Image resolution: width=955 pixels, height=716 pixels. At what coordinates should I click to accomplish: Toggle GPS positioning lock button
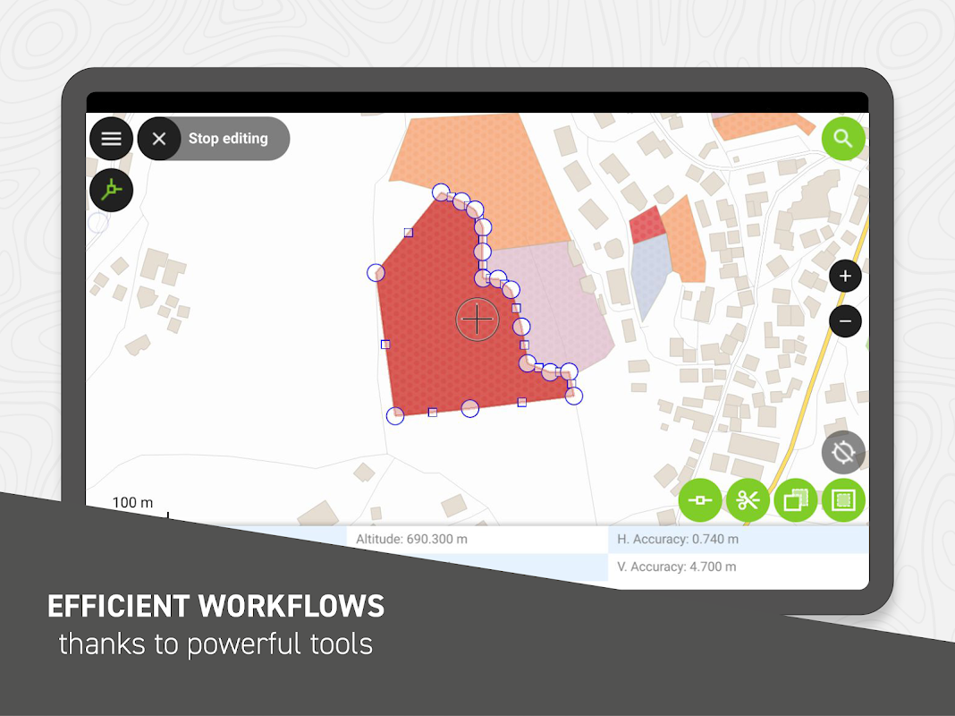point(843,452)
